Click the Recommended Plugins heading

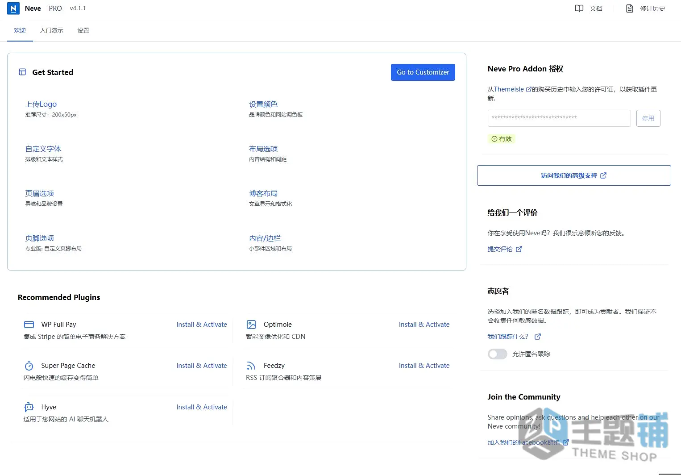[59, 297]
